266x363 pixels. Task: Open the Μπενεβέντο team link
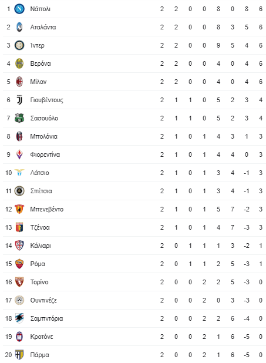coord(47,209)
